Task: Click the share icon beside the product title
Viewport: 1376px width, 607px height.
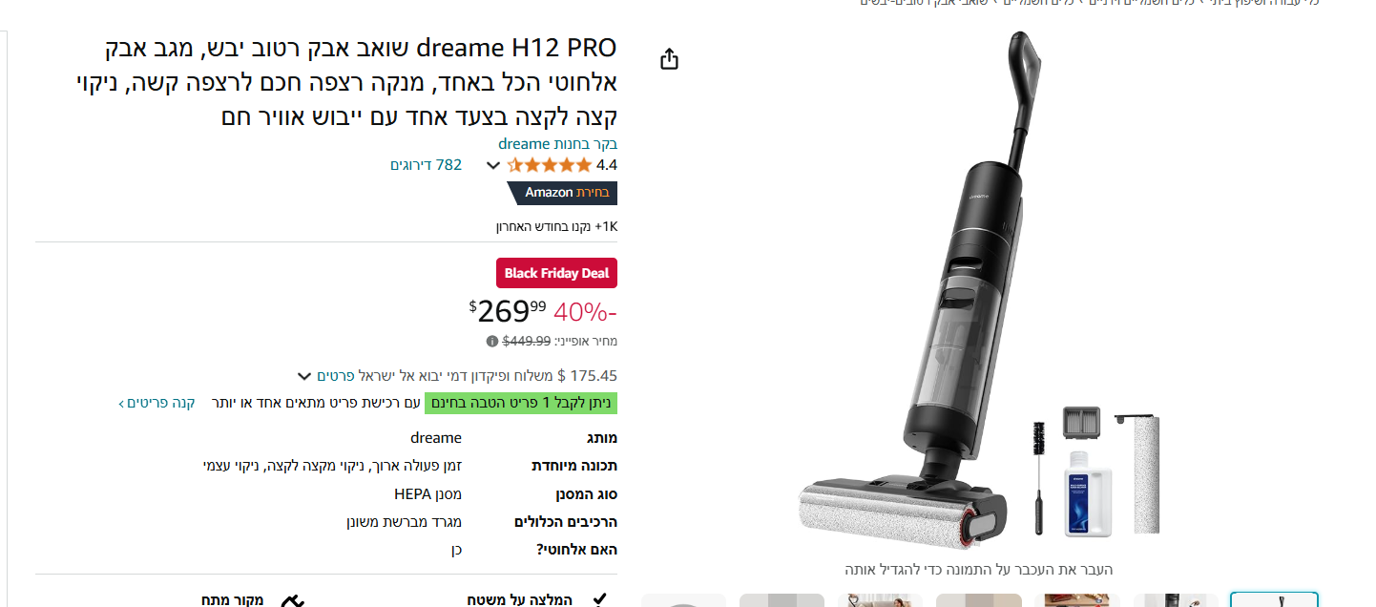Action: pos(670,59)
